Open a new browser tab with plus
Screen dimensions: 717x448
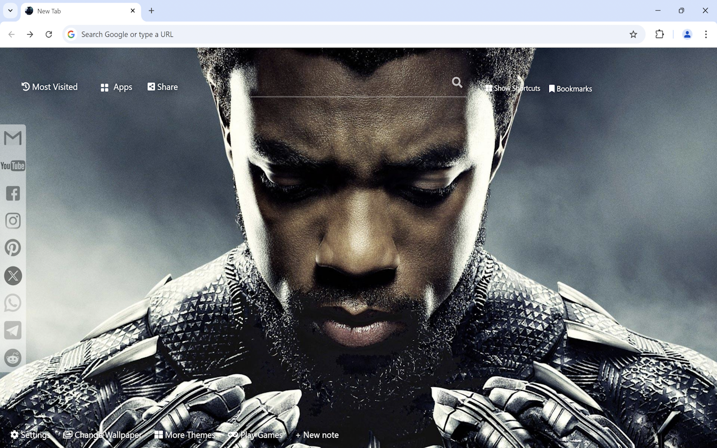151,11
